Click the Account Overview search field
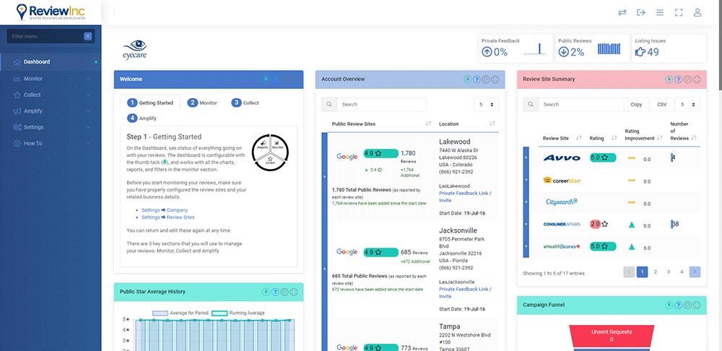 [x=381, y=105]
